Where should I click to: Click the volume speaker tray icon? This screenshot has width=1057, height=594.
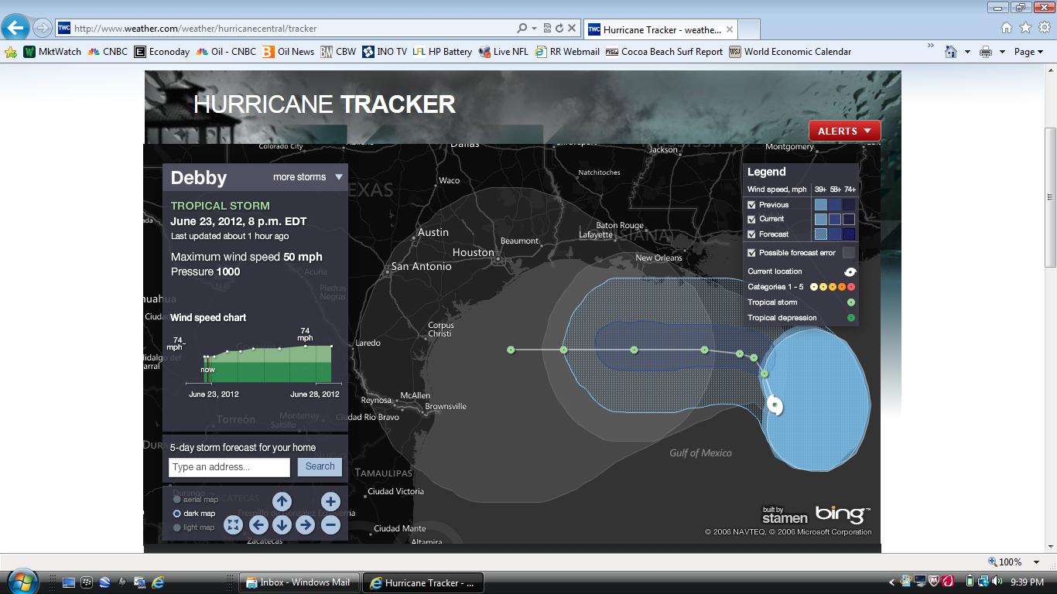pos(997,582)
